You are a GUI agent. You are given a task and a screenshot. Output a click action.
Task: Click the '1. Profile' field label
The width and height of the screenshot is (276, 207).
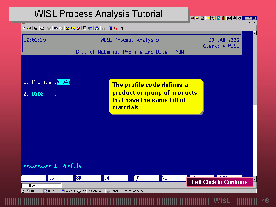tap(37, 82)
